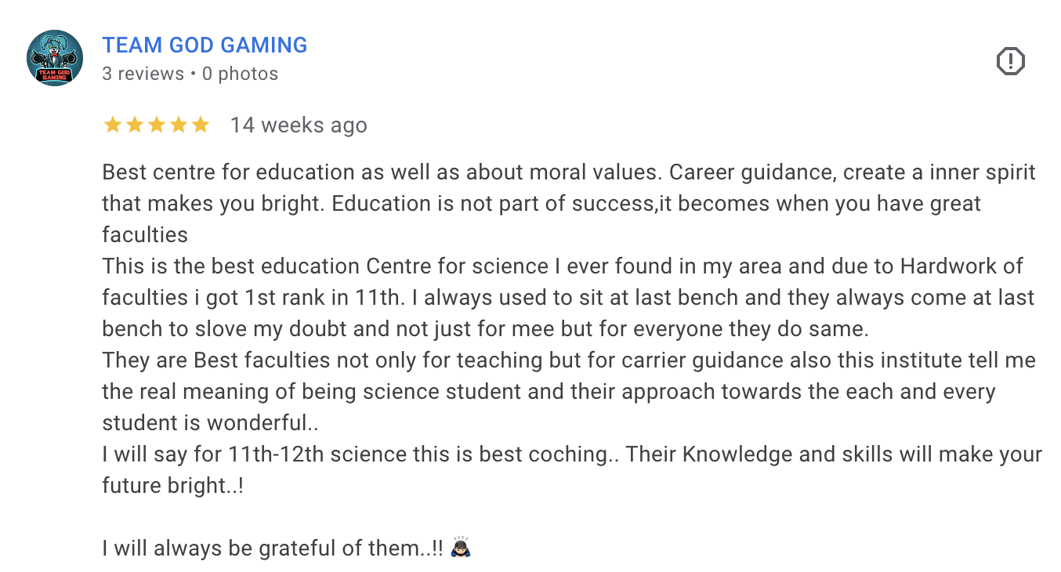Click the fifth star in the rating
The image size is (1061, 572).
tap(201, 125)
